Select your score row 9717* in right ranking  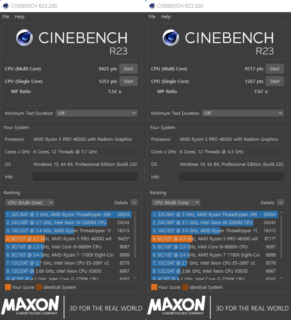click(x=215, y=239)
